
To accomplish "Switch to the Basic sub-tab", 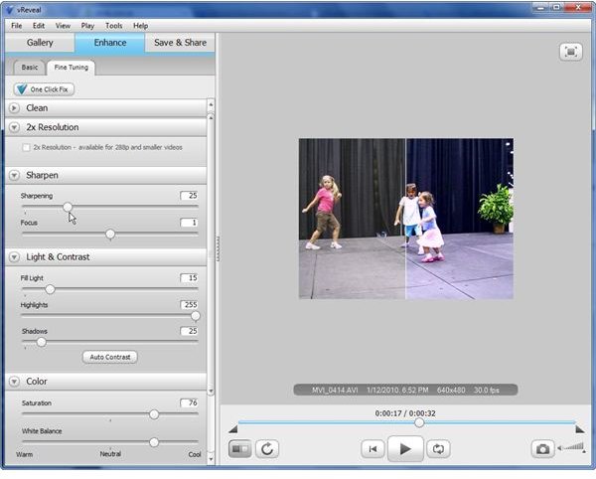I will [x=29, y=68].
